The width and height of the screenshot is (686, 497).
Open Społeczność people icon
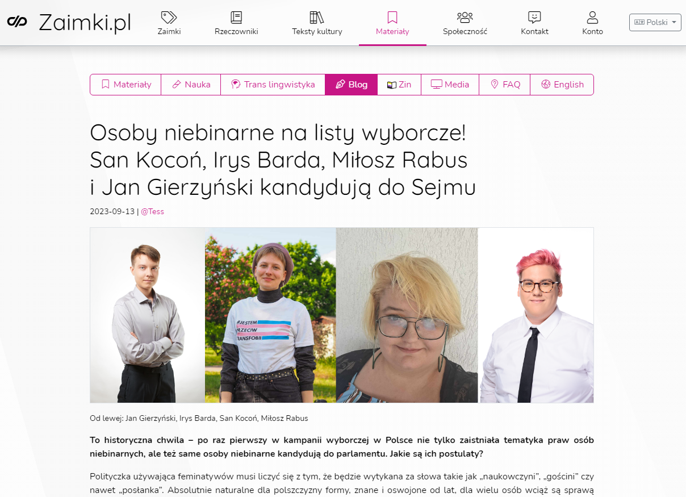(x=465, y=18)
